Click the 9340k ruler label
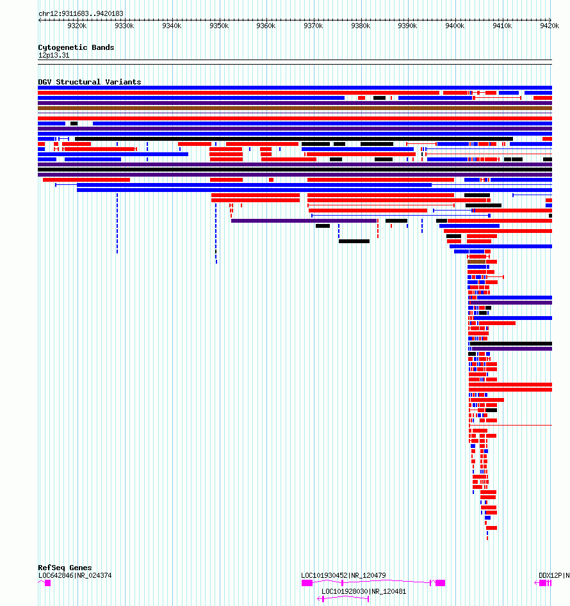This screenshot has height=606, width=570. click(172, 26)
